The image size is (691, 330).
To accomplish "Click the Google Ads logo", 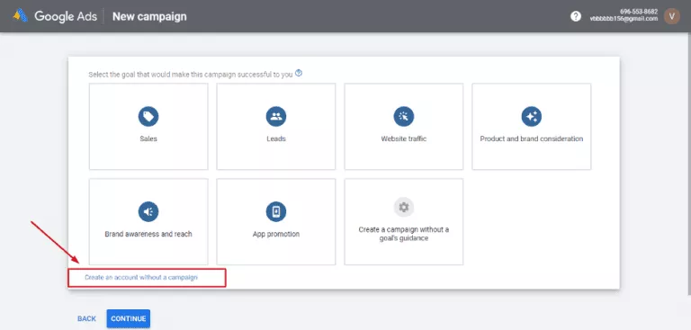I will tap(21, 16).
